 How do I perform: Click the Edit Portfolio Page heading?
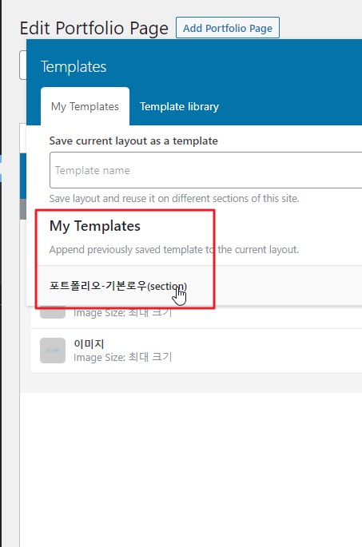(x=94, y=28)
